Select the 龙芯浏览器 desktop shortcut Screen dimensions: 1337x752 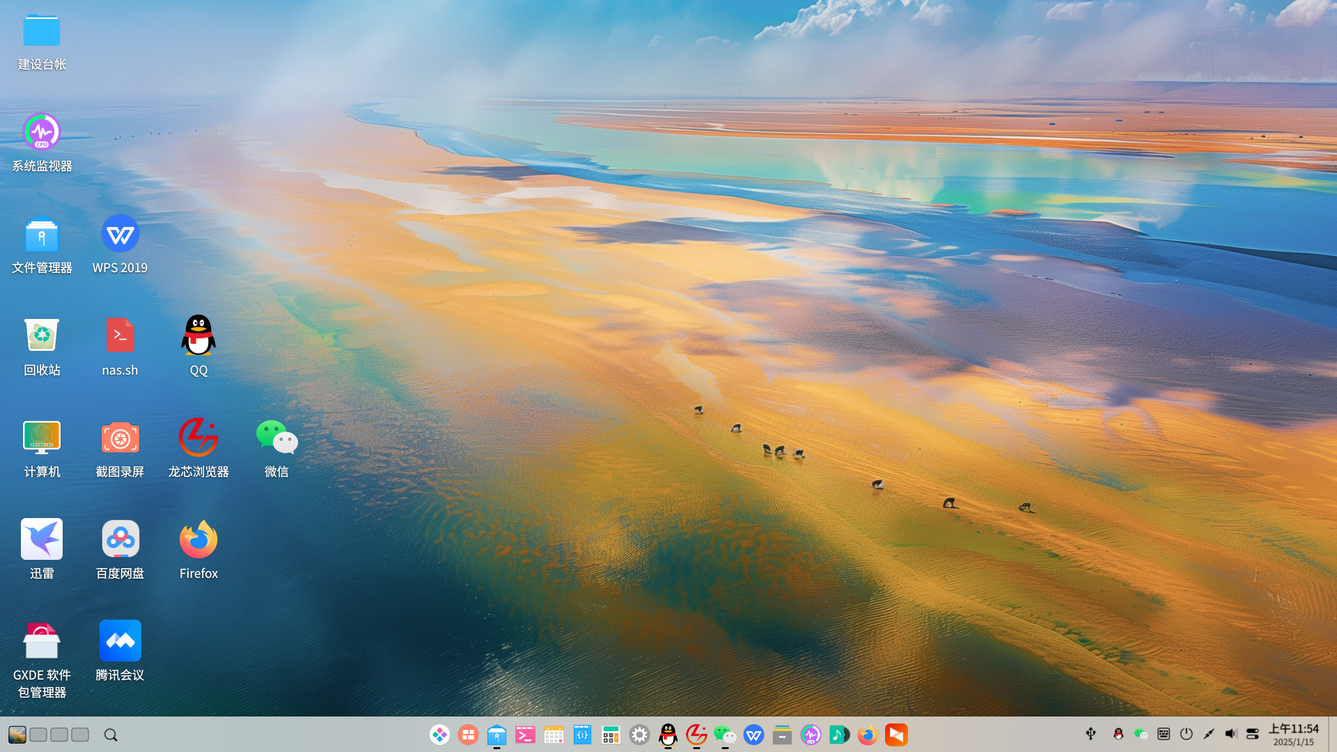(198, 448)
